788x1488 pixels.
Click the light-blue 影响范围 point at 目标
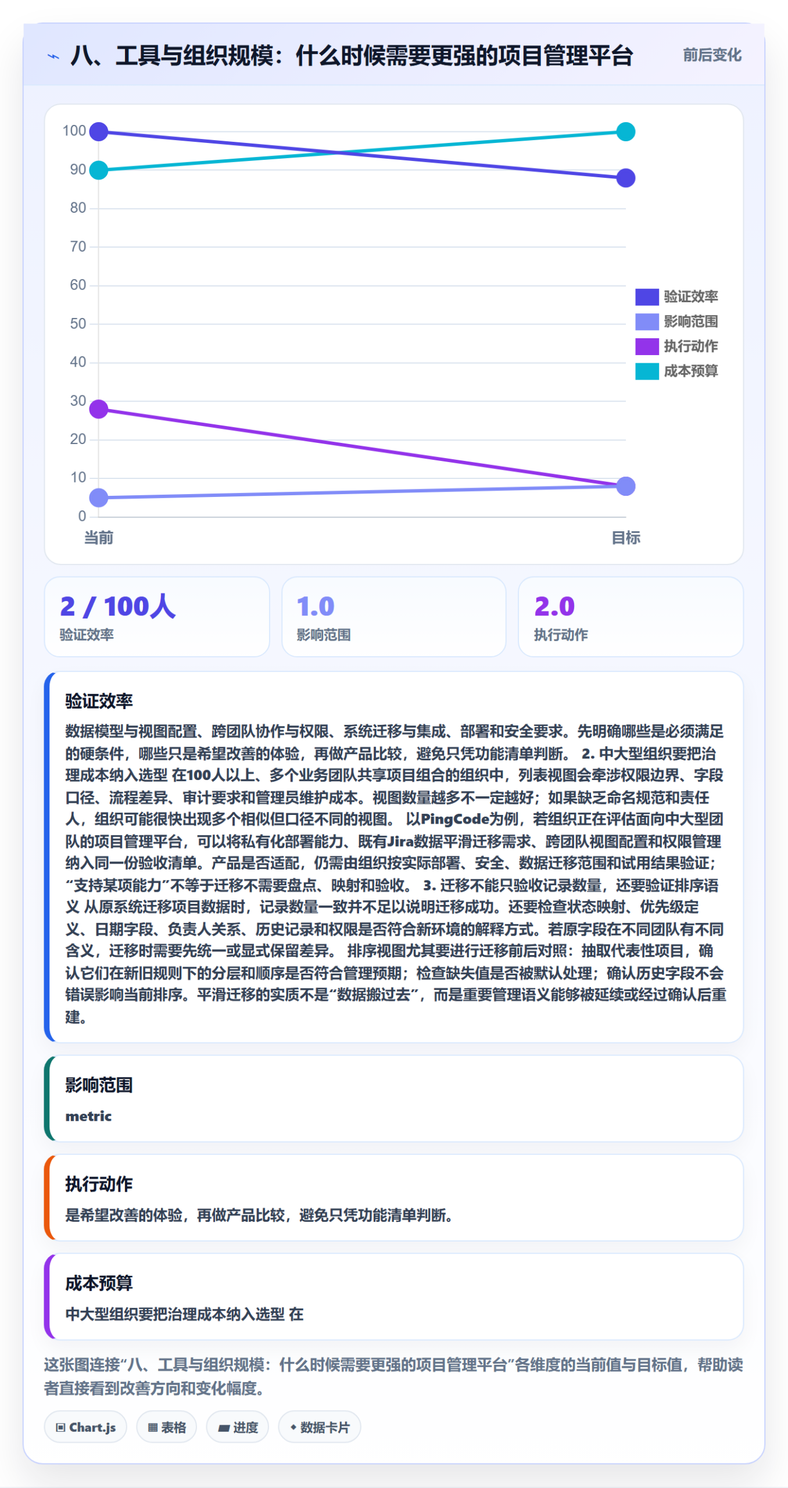pyautogui.click(x=625, y=486)
